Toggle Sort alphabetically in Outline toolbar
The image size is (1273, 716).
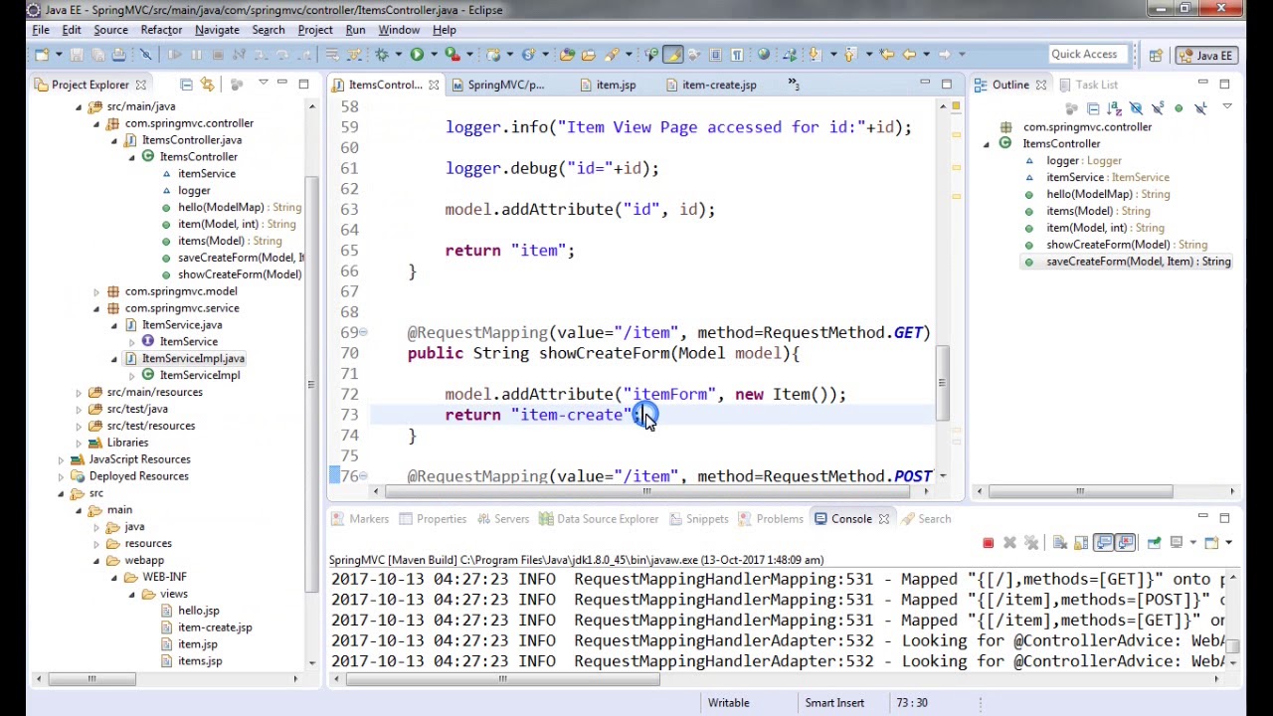[1114, 108]
